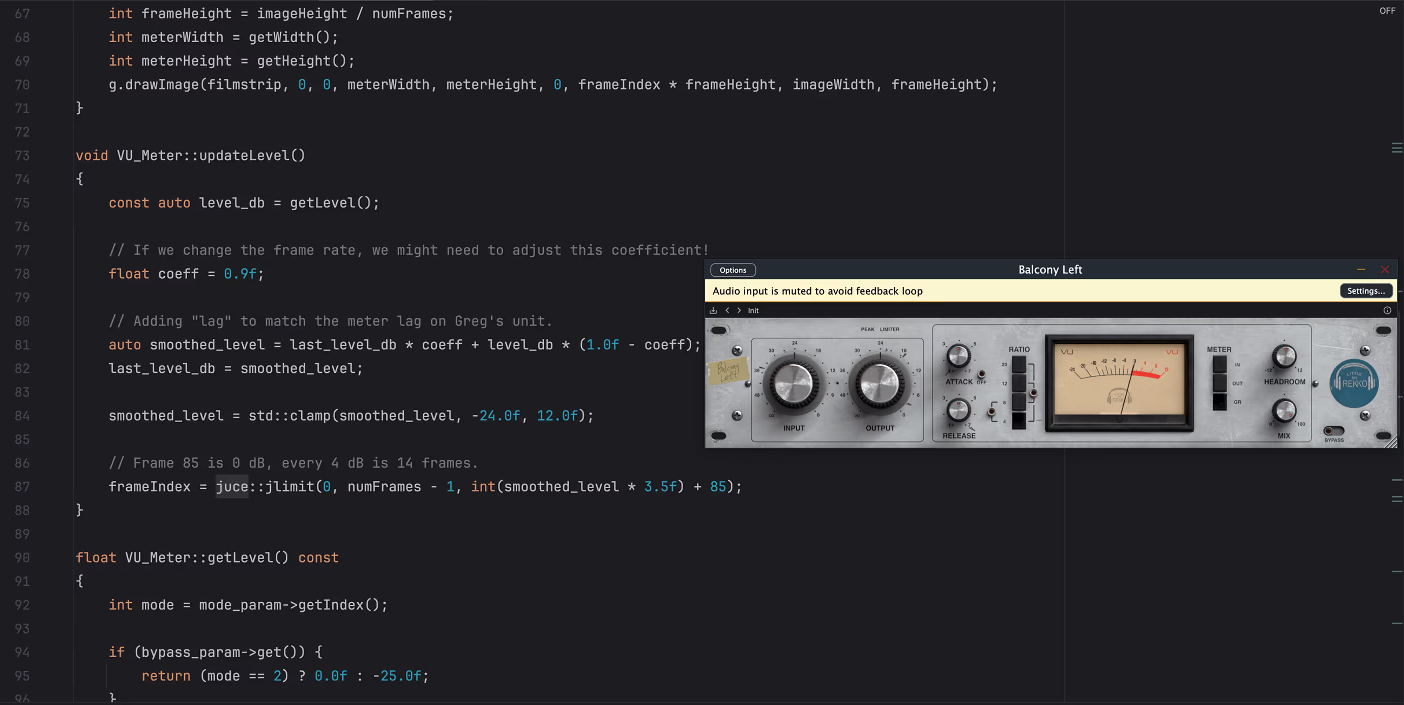Toggle the BYPASS switch

pyautogui.click(x=1334, y=431)
